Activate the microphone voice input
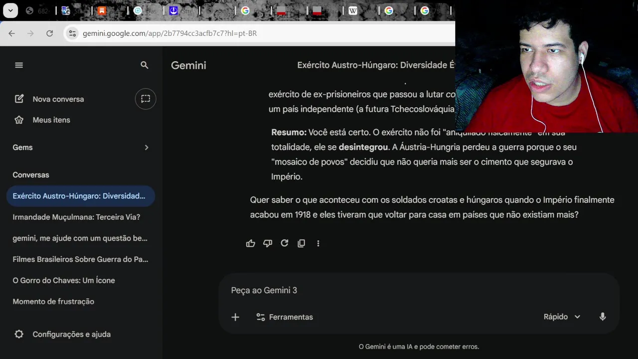 pyautogui.click(x=603, y=317)
